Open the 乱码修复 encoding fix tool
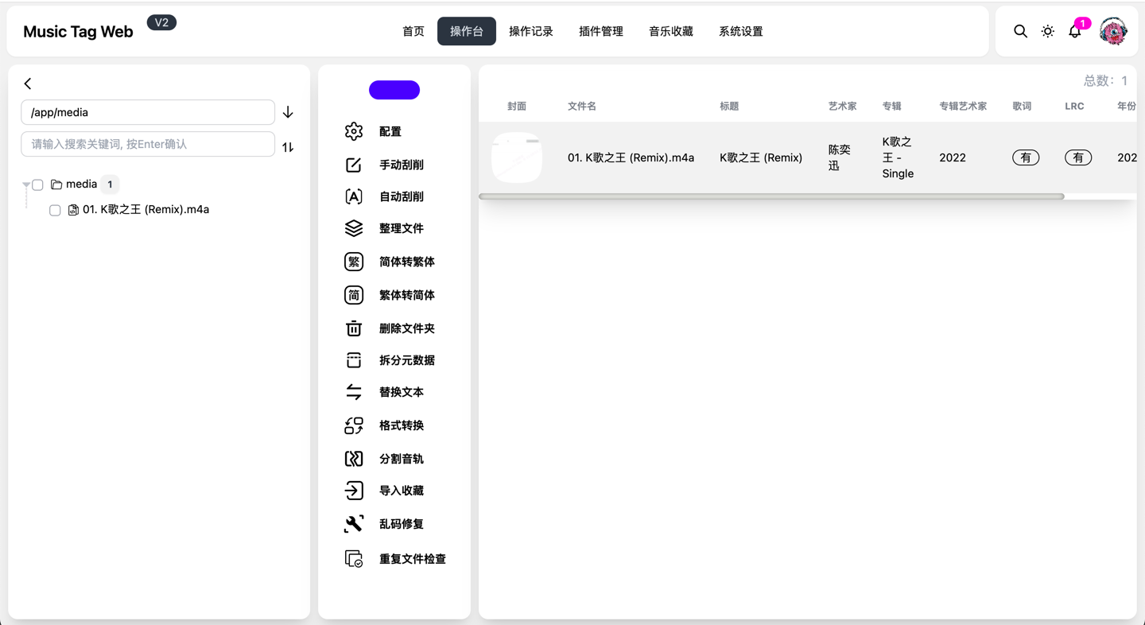The height and width of the screenshot is (625, 1145). (402, 524)
